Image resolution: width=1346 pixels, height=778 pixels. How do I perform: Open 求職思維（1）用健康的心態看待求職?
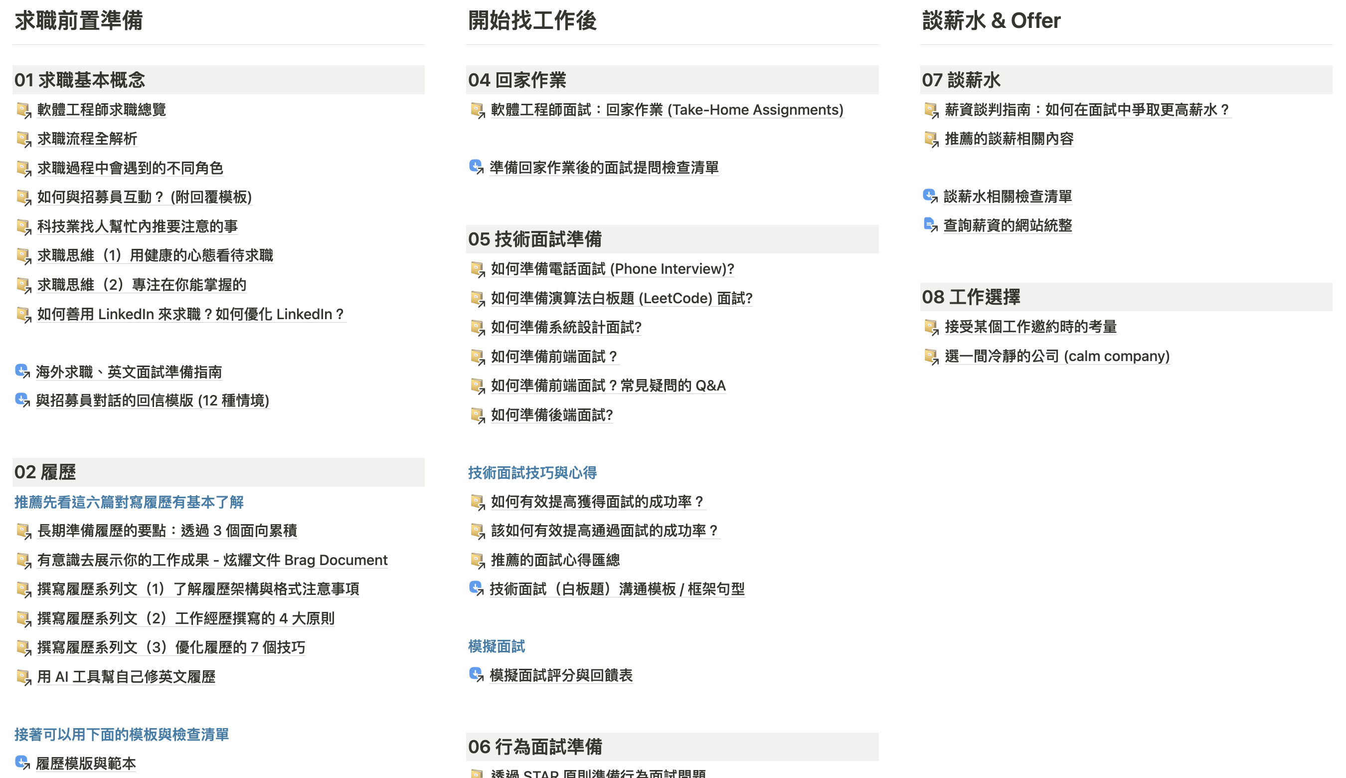155,255
